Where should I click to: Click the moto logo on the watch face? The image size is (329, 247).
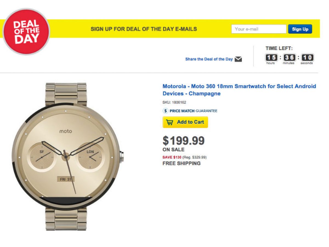66,131
